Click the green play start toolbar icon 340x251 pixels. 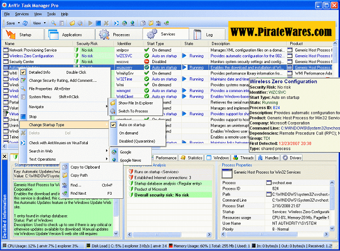pos(91,23)
